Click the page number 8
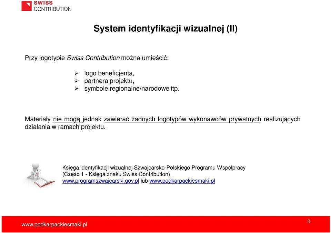This screenshot has width=331, height=233. coord(309,221)
